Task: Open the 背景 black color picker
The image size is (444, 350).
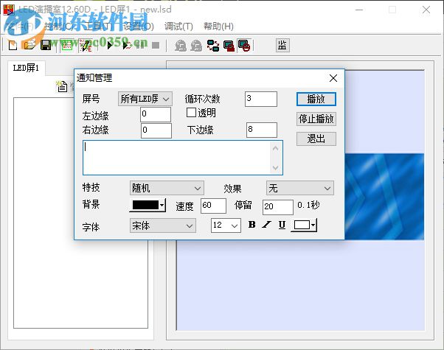Action: pos(148,205)
